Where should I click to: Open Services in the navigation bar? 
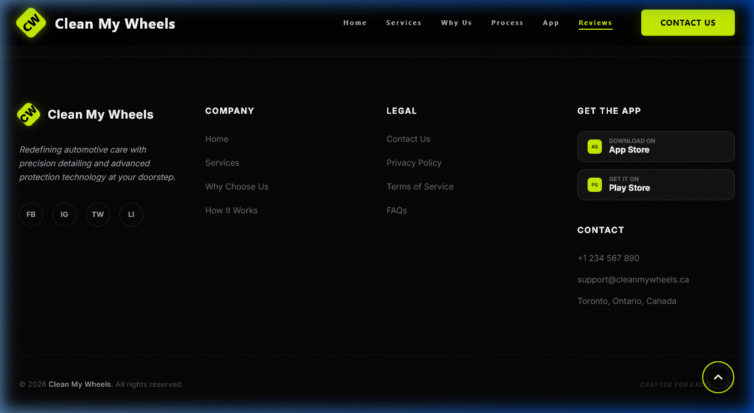[404, 23]
